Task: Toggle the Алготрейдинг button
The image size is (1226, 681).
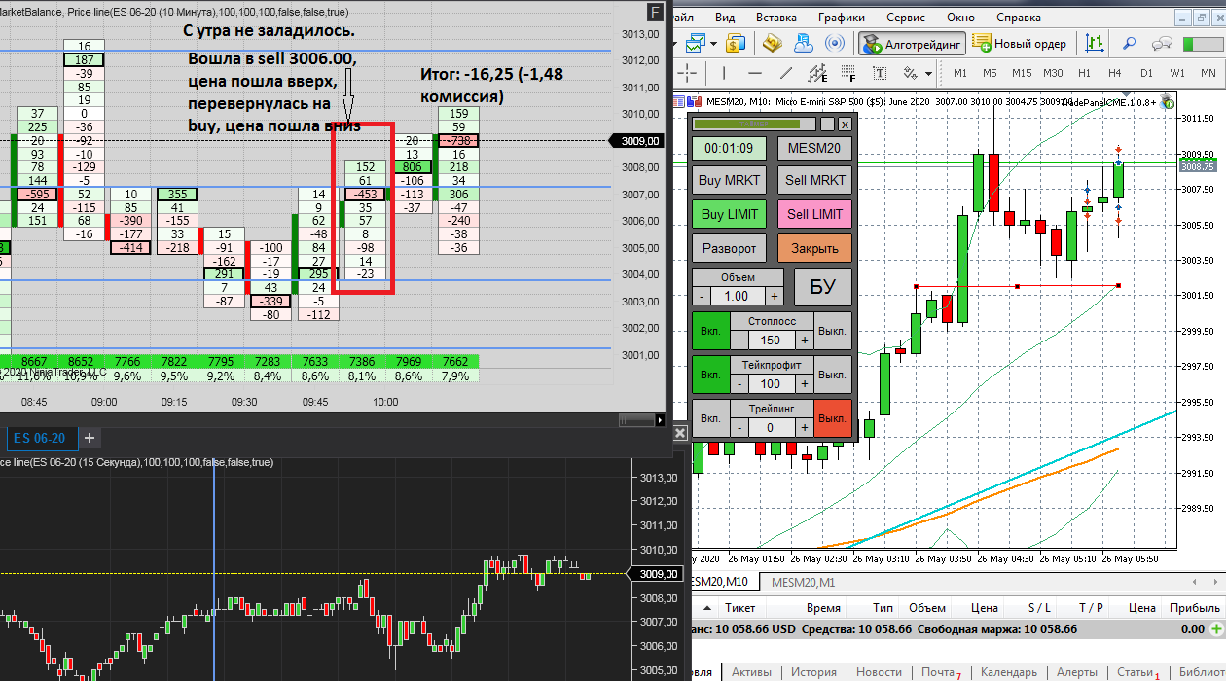Action: coord(911,44)
